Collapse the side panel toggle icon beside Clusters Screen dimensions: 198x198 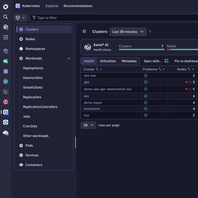click(84, 31)
